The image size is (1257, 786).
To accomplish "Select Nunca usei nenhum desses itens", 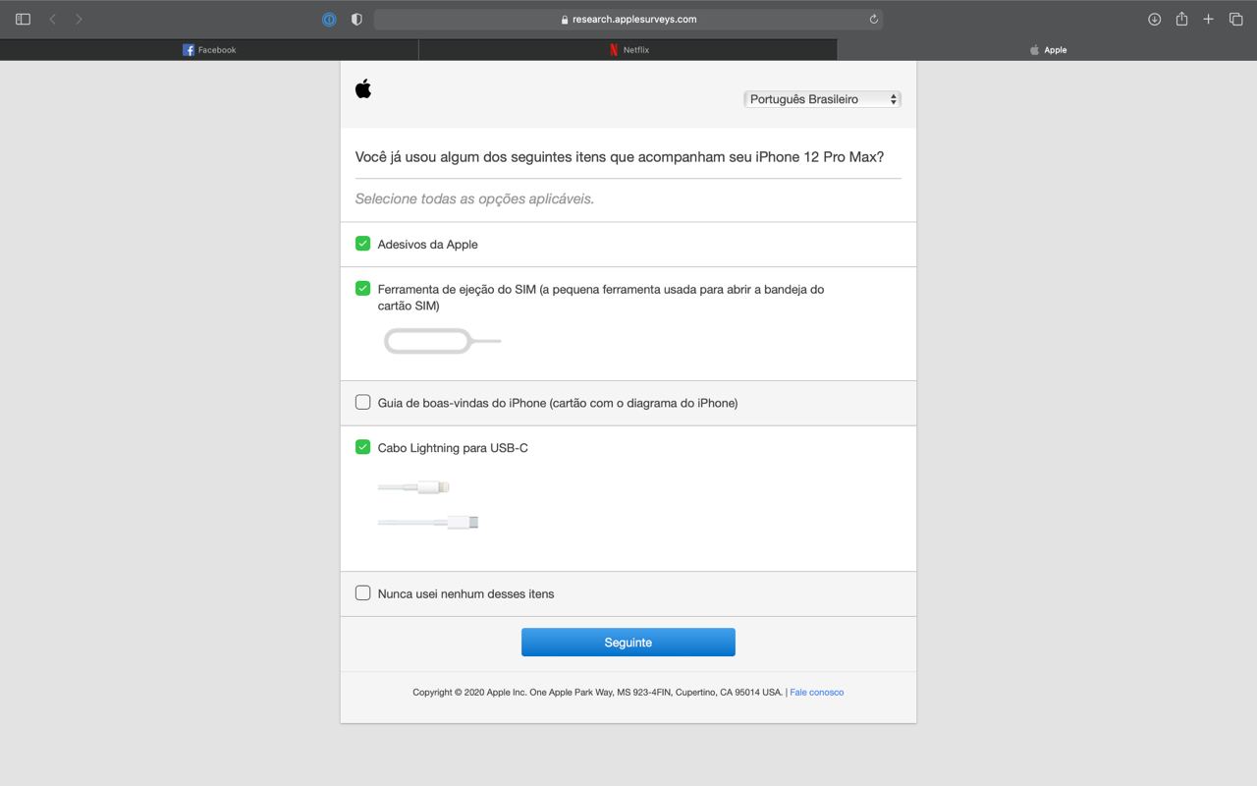I will [x=362, y=592].
